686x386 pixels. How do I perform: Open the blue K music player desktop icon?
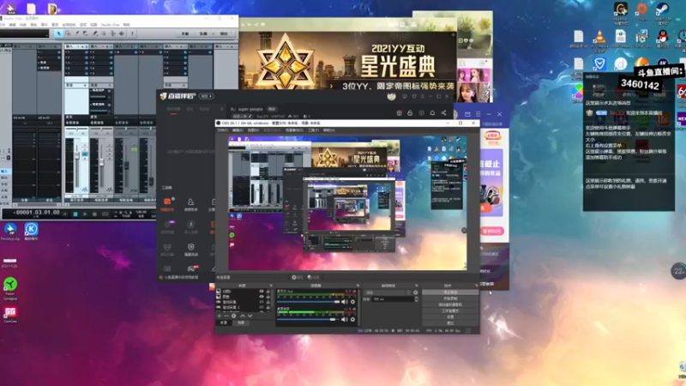coord(31,231)
